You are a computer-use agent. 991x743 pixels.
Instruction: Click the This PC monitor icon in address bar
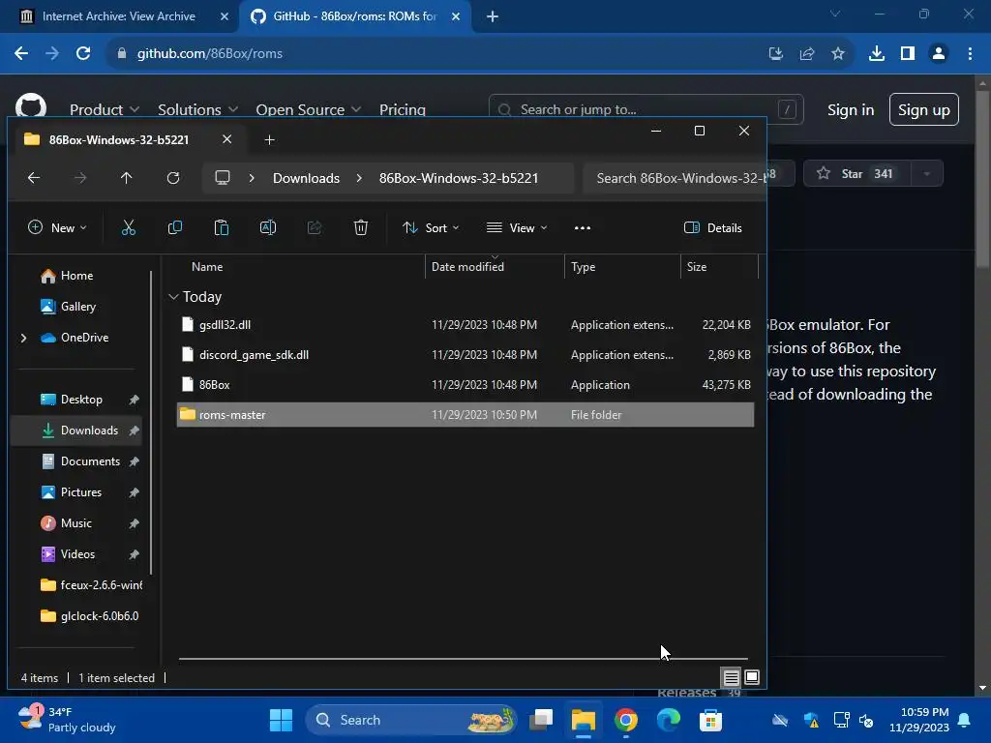tap(223, 178)
